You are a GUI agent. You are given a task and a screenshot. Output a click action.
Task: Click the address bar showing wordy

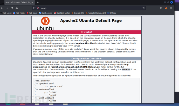pos(88,8)
